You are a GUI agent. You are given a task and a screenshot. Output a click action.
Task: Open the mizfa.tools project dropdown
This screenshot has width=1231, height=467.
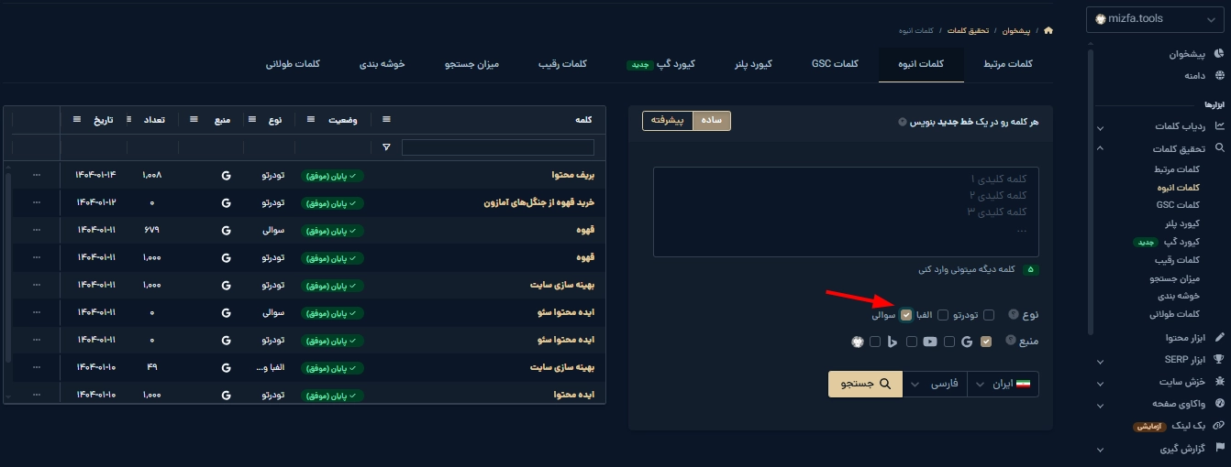(1156, 19)
